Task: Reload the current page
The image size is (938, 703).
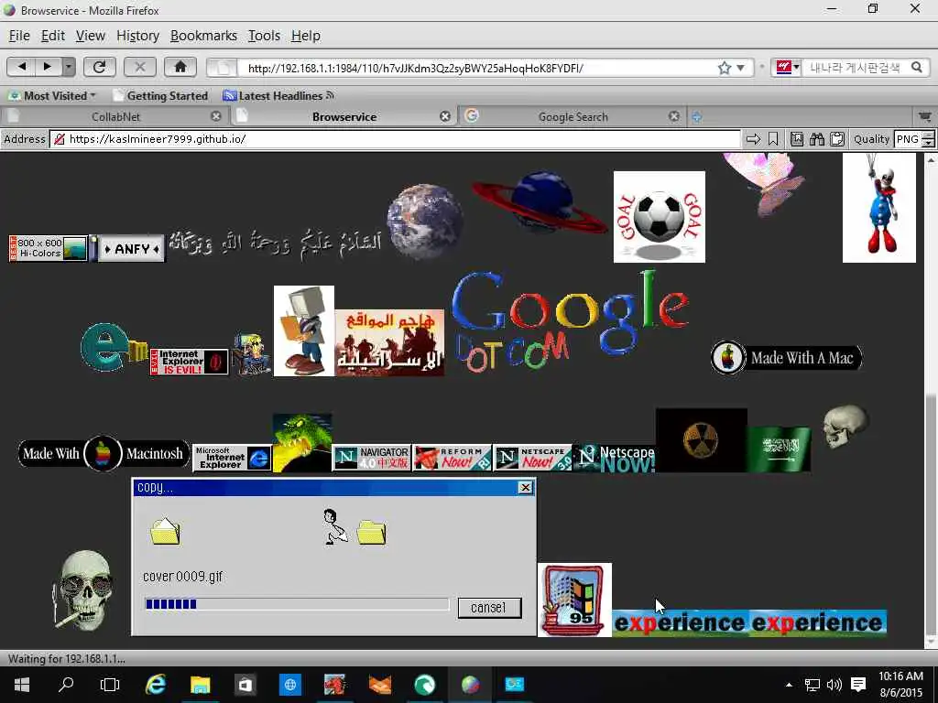Action: click(99, 67)
